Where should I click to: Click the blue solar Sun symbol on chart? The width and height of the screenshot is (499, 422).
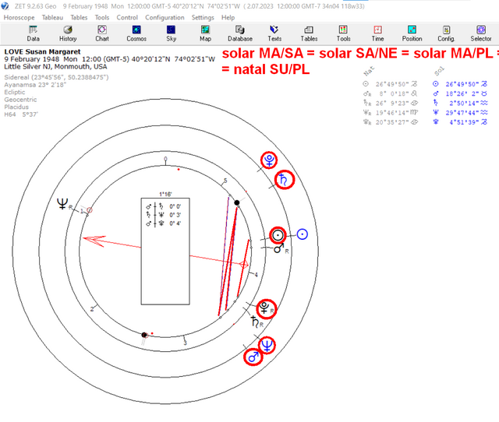pyautogui.click(x=302, y=234)
